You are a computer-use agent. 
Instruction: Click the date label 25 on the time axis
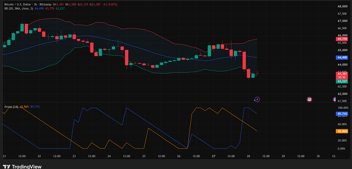coord(144,156)
